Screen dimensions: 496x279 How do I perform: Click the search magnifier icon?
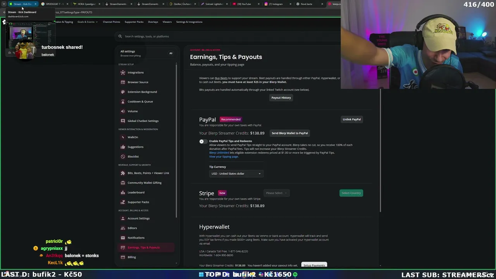[x=121, y=36]
